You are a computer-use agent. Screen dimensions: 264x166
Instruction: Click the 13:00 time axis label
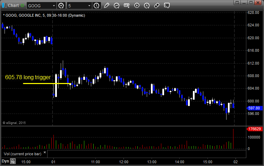[x=152, y=162]
